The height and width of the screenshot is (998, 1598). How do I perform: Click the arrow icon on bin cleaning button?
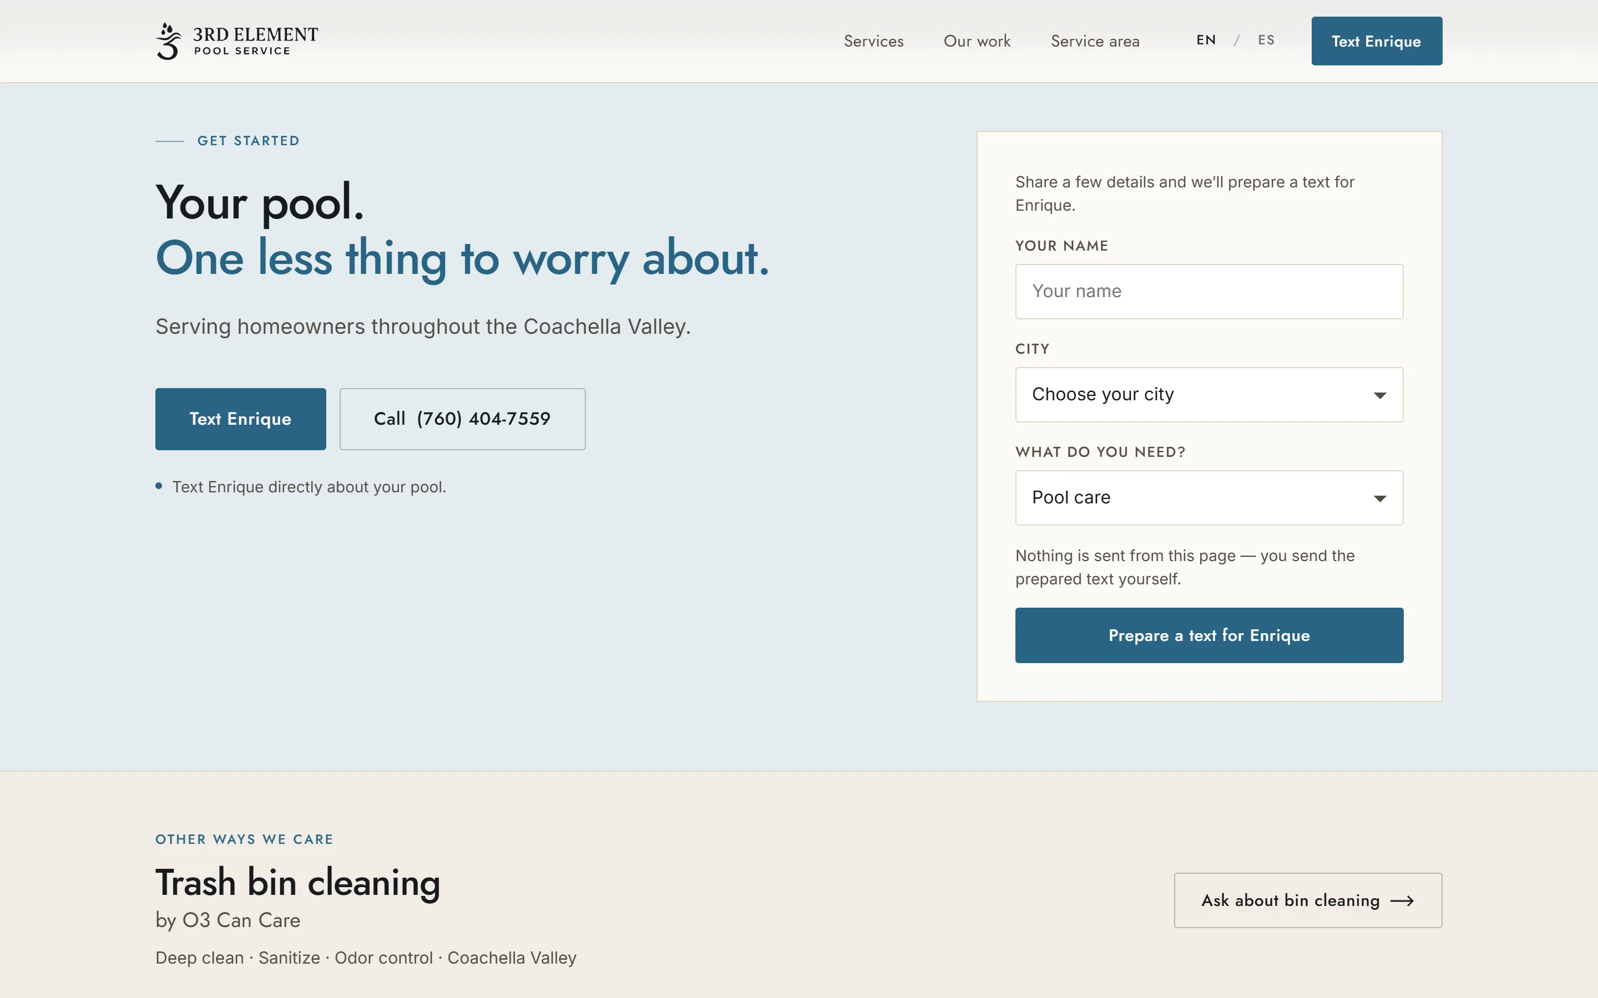tap(1402, 901)
